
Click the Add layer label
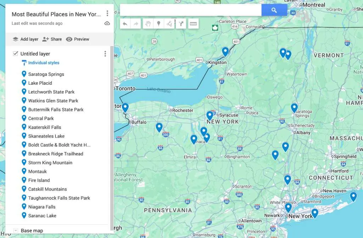click(x=29, y=39)
